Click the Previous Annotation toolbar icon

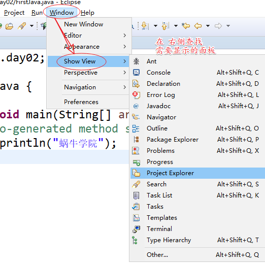(165, 26)
